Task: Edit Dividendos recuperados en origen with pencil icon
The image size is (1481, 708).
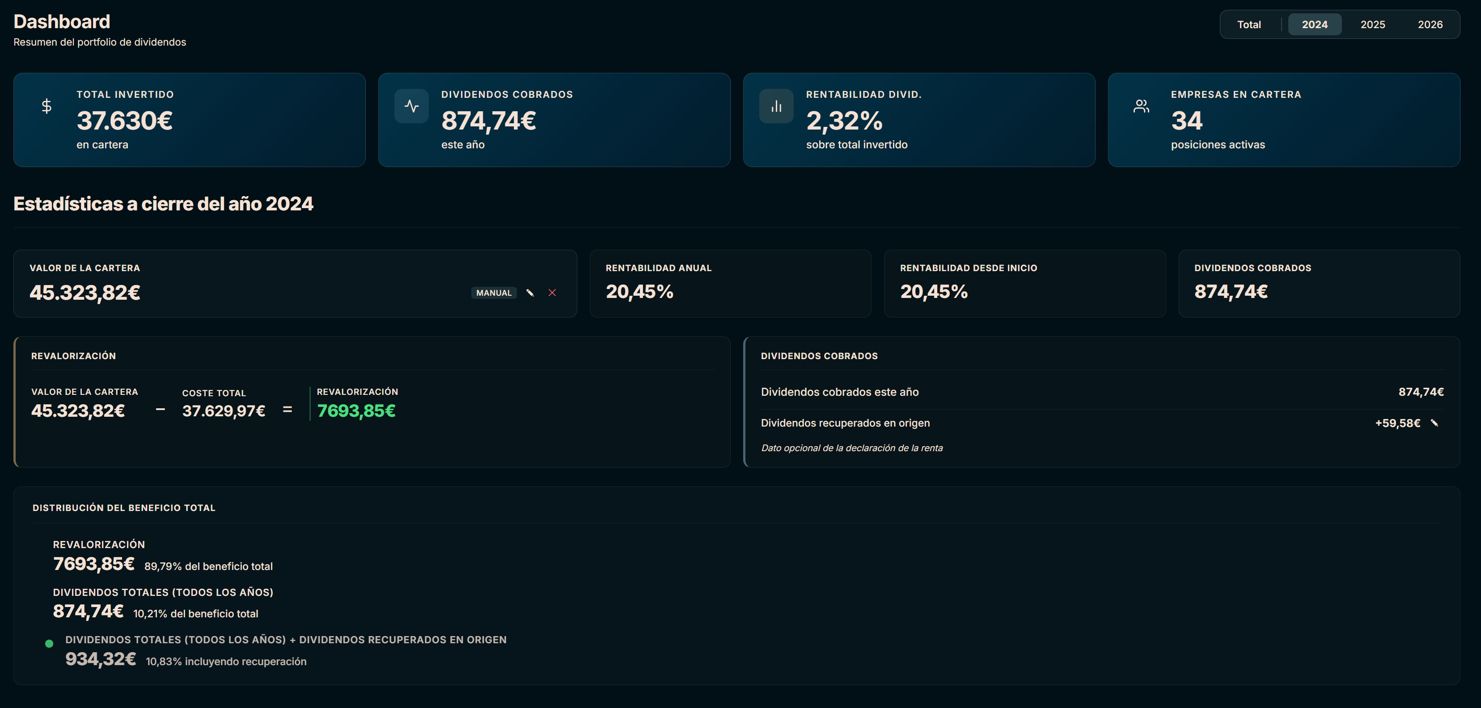Action: [1434, 423]
